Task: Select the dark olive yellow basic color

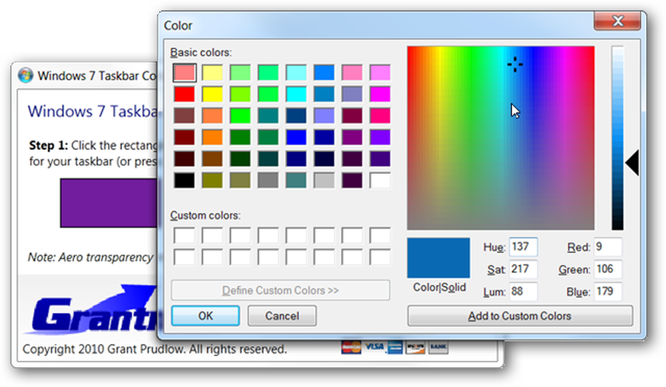Action: [212, 180]
